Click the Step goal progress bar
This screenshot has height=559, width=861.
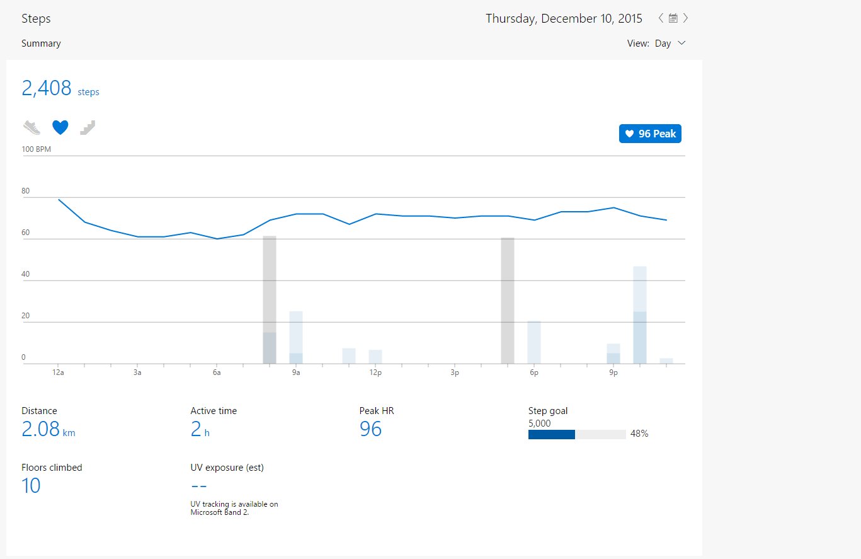coord(577,434)
